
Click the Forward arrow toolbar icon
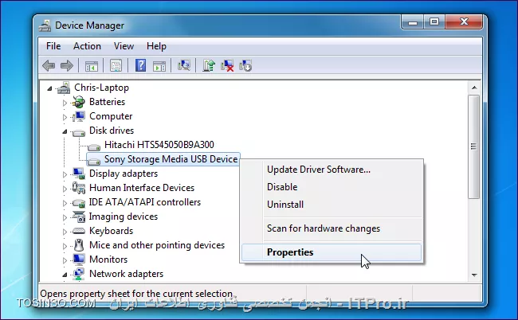pyautogui.click(x=67, y=65)
